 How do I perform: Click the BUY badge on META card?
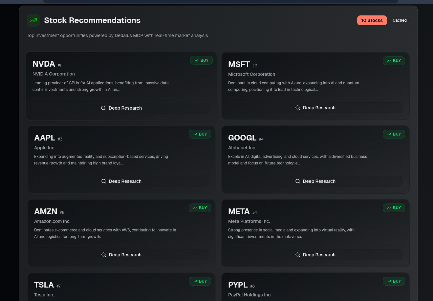(394, 208)
